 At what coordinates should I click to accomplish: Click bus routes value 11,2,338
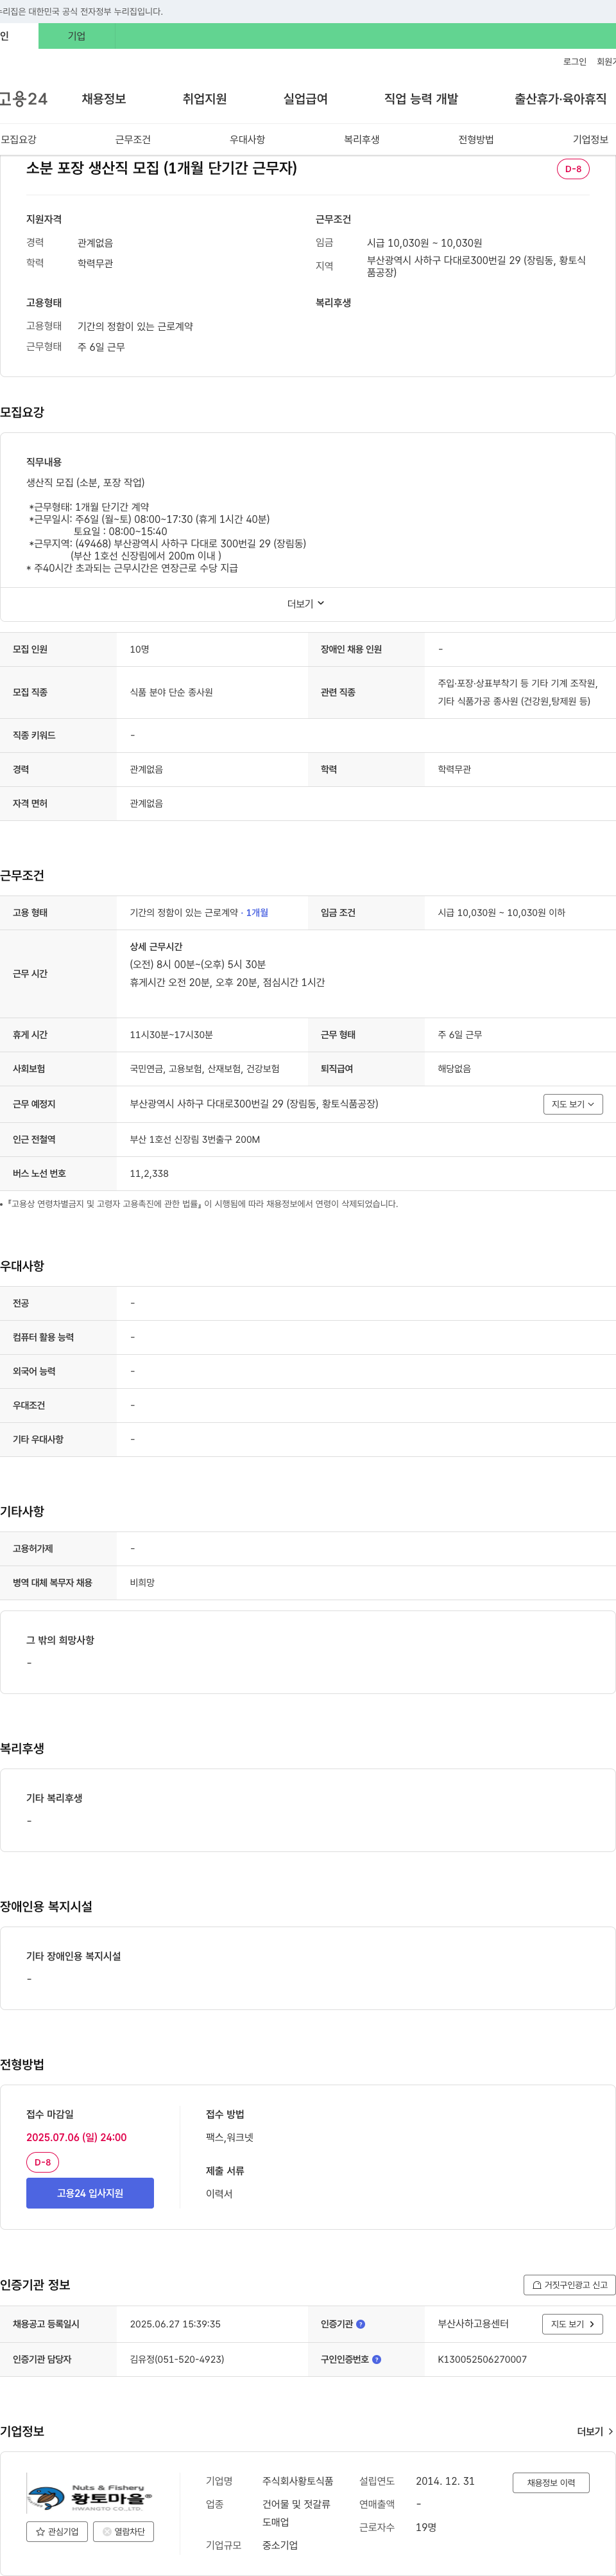tap(149, 1173)
